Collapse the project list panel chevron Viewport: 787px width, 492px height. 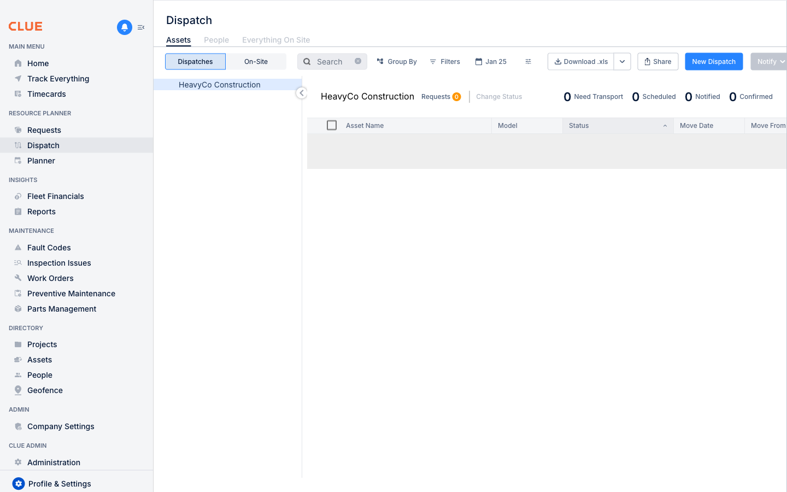coord(302,93)
